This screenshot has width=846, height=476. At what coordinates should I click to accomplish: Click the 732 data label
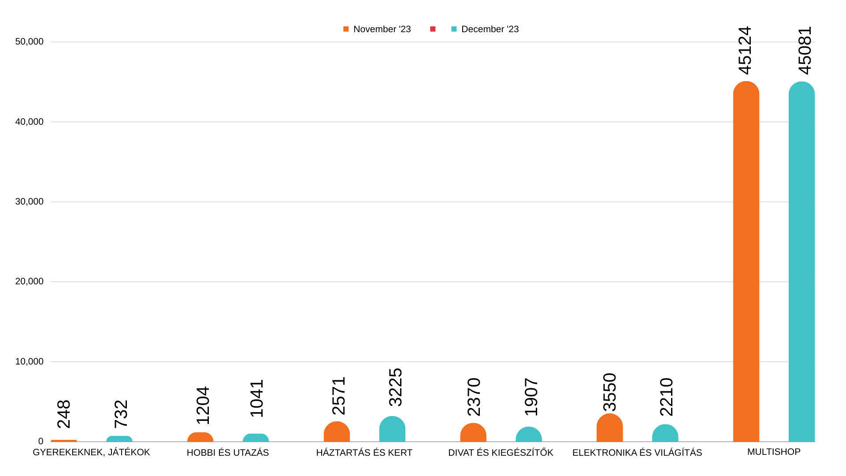[121, 414]
